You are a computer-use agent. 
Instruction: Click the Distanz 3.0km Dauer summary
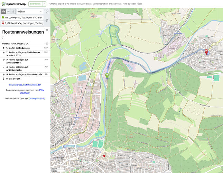[x=16, y=44]
